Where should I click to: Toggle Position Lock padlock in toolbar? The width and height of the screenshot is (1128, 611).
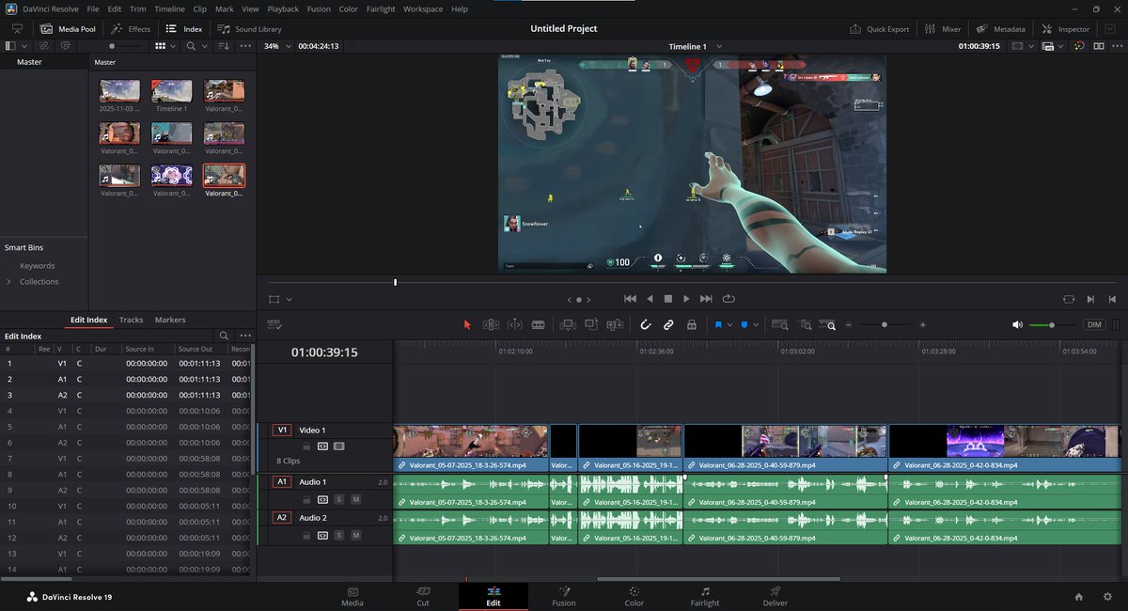692,324
